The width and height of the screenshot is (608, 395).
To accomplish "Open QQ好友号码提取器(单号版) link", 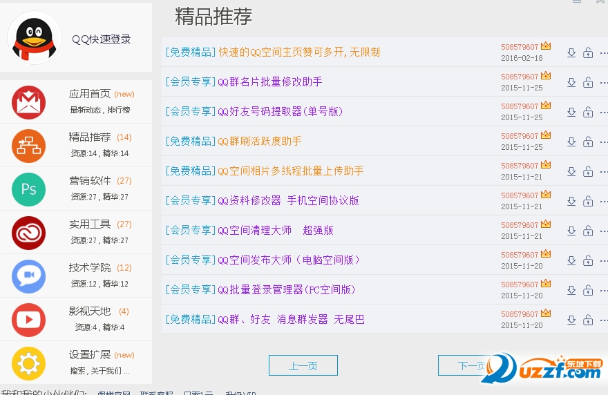I will click(x=281, y=111).
